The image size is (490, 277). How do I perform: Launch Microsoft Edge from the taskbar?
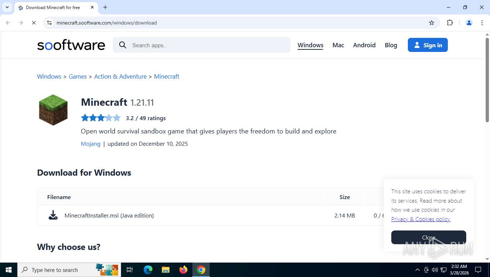pos(148,270)
